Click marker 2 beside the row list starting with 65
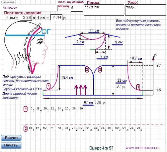Image resolution: width=167 pixels, height=152 pixels. click(26, 129)
